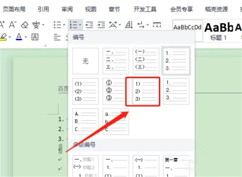Expand the highlight color dropdown arrow
The image size is (242, 177).
pos(10,37)
